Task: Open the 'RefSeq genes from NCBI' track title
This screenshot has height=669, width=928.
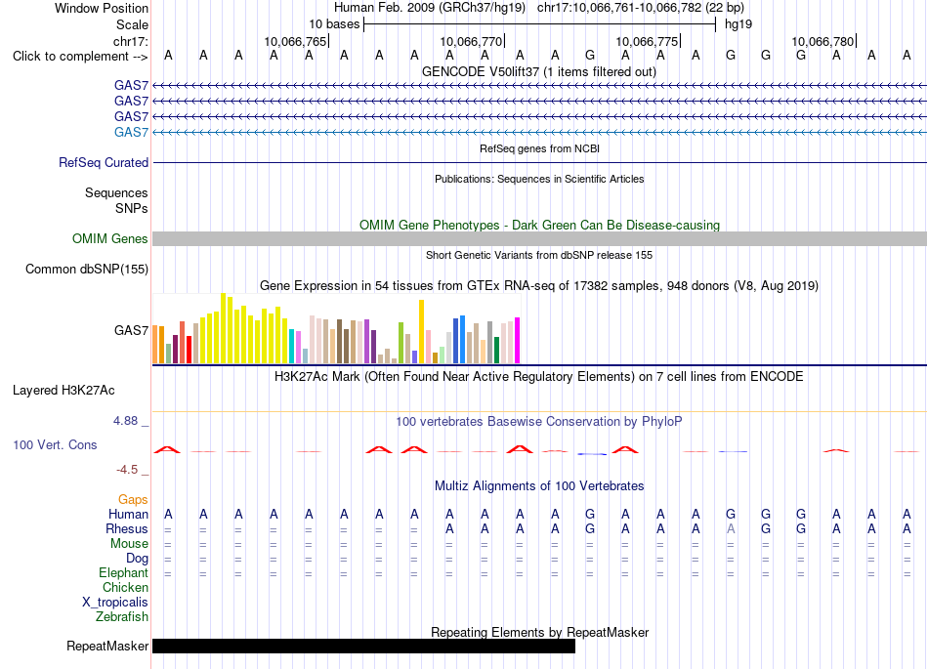Action: 539,148
